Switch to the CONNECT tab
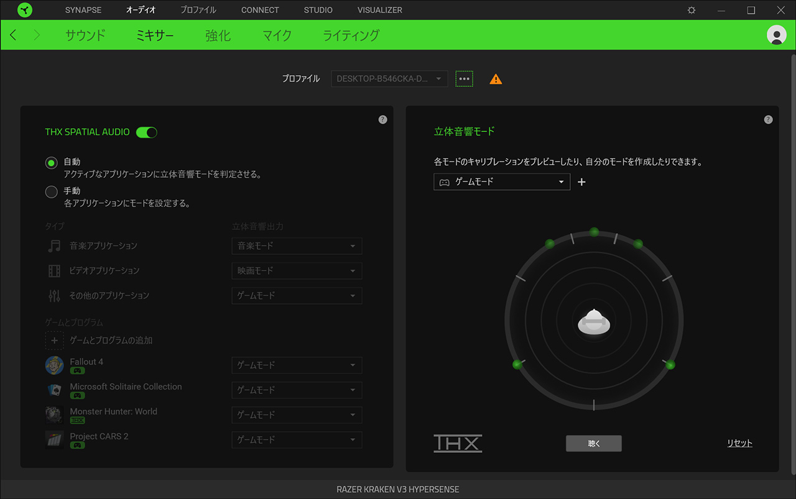 click(260, 10)
